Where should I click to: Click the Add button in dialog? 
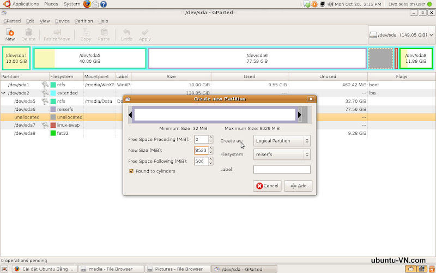[x=298, y=186]
